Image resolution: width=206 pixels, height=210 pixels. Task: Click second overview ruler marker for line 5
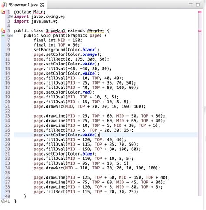pos(200,31)
